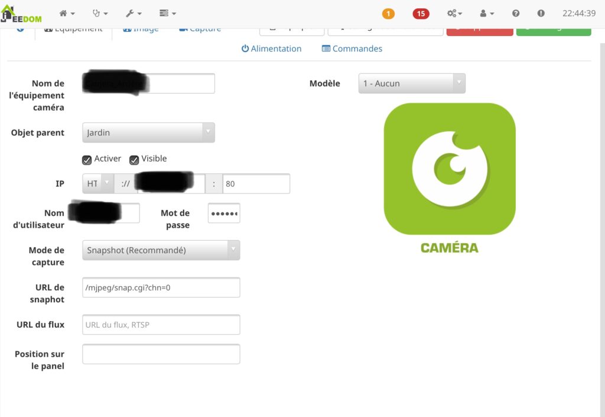Image resolution: width=605 pixels, height=417 pixels.
Task: Click the header clock reading 22:44:39
Action: click(579, 13)
